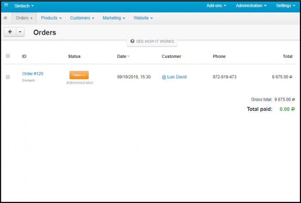Open the Simtech store dropdown

[x=24, y=6]
